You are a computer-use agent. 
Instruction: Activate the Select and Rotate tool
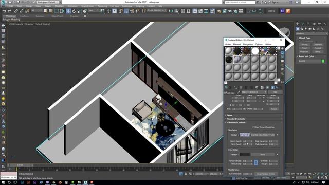pos(74,11)
